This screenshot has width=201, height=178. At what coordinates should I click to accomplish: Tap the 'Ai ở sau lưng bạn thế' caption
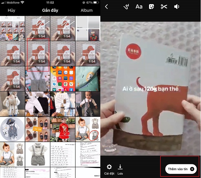tap(150, 89)
